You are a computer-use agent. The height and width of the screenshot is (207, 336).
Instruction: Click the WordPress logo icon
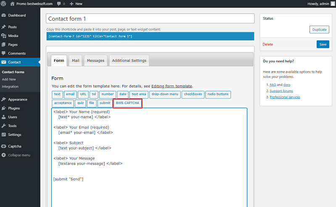pyautogui.click(x=3, y=4)
